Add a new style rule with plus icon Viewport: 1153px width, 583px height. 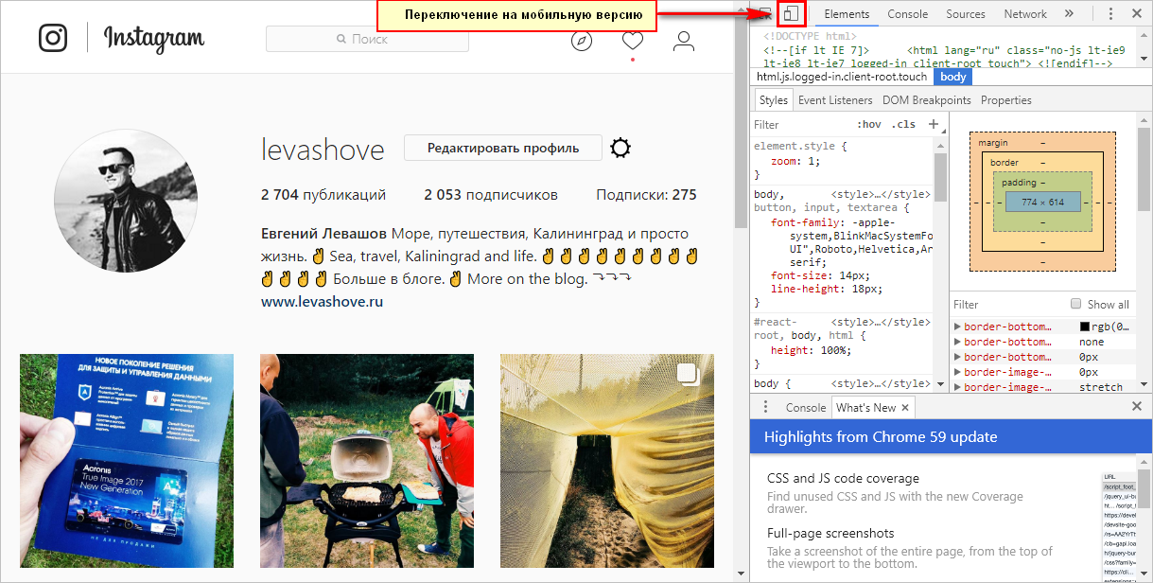tap(934, 124)
